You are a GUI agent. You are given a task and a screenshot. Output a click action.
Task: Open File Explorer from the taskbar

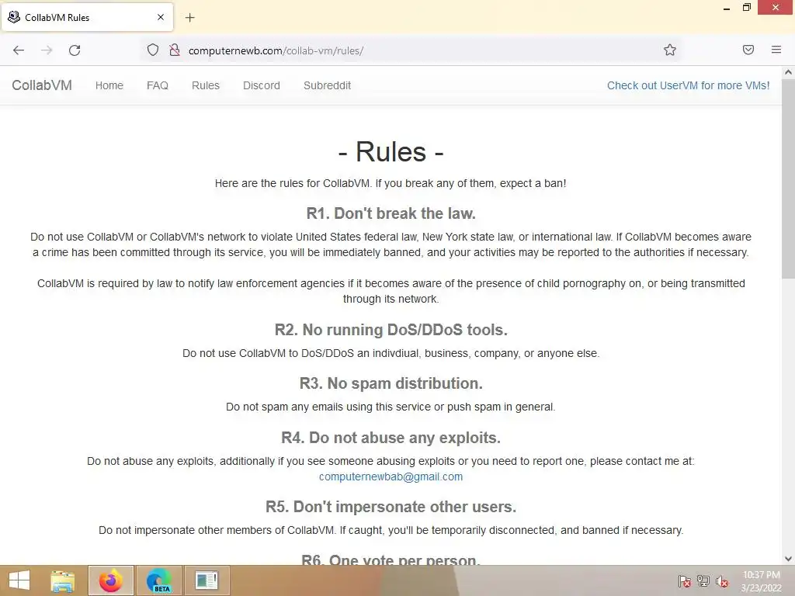pyautogui.click(x=62, y=580)
